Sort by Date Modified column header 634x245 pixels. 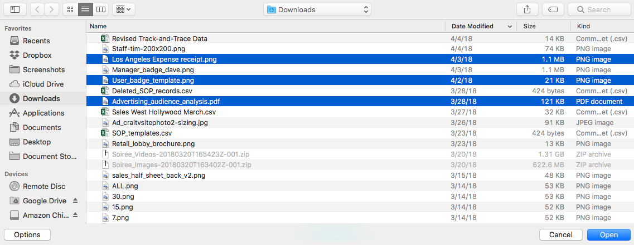coord(481,26)
